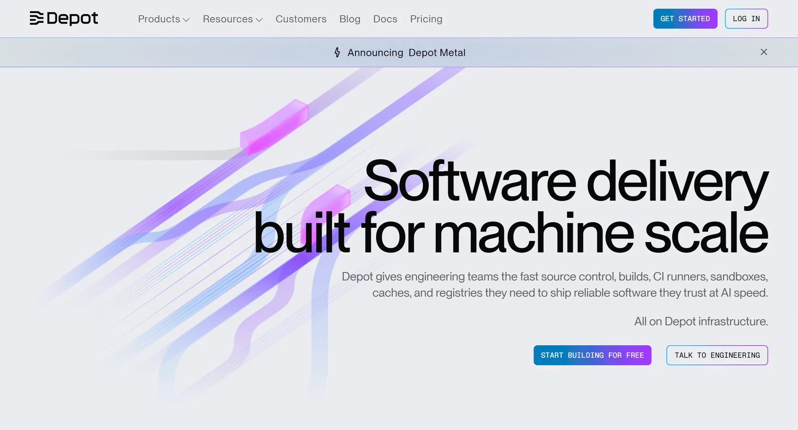Screen dimensions: 798x430
Task: View the Pricing page
Action: click(426, 19)
